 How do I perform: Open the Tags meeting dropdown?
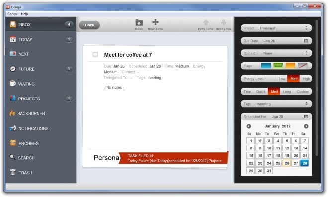pyautogui.click(x=276, y=104)
